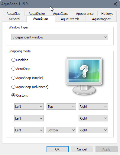Click the Apply button
The image size is (120, 155).
(x=106, y=149)
